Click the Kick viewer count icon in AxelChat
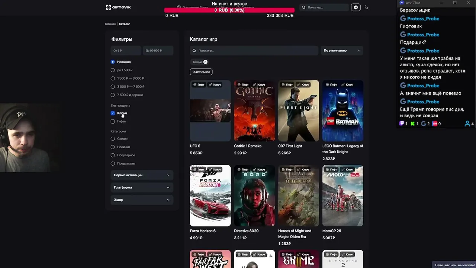This screenshot has width=476, height=268. point(412,124)
